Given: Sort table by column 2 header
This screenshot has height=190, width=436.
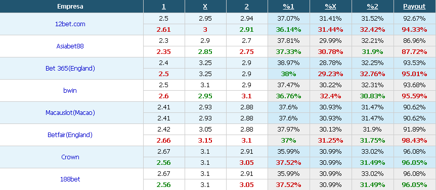Looking at the screenshot, I should pyautogui.click(x=247, y=7).
